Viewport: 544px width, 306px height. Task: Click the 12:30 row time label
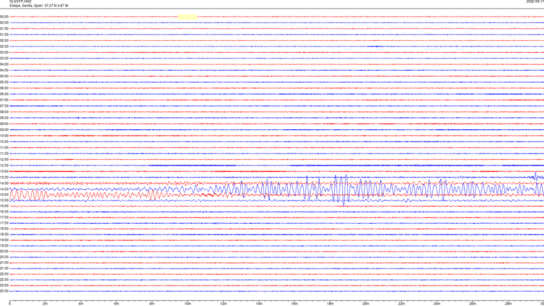[x=4, y=165]
